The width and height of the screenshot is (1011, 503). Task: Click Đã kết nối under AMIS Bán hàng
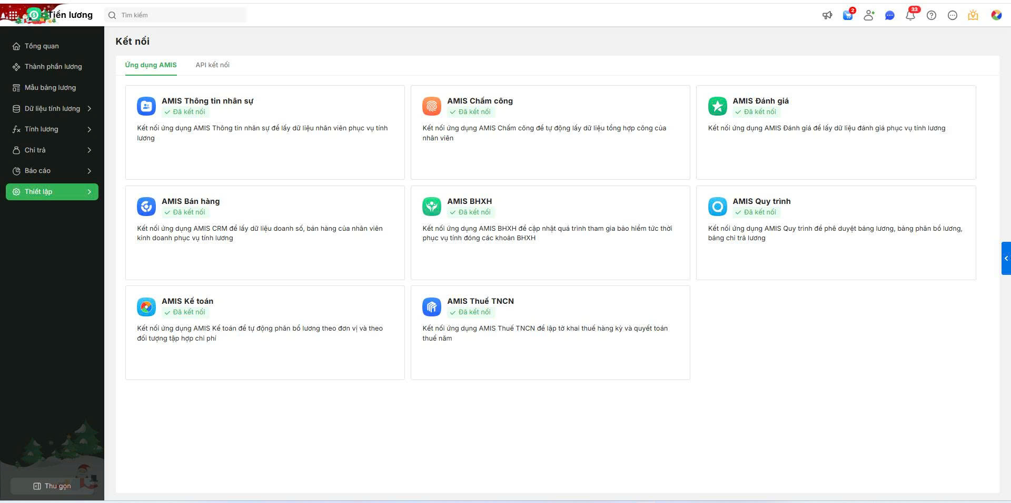[x=185, y=212]
